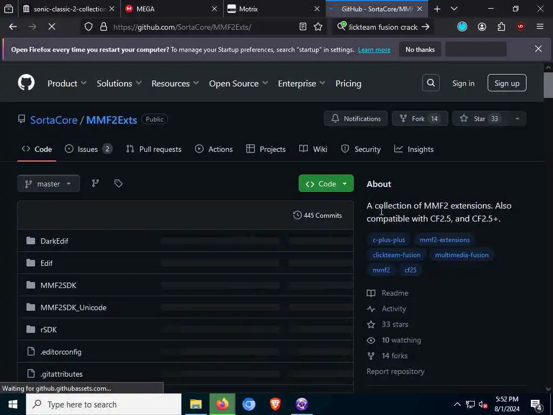The height and width of the screenshot is (415, 553).
Task: Click the shield tracking protection icon
Action: click(89, 27)
